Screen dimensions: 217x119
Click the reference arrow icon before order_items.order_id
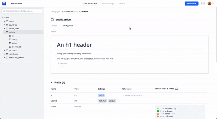pos(123,95)
